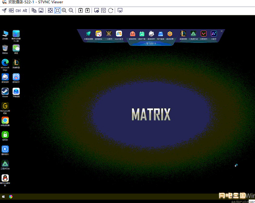Image resolution: width=255 pixels, height=203 pixels.
Task: Toggle the fit-to-window scaling icon
Action: pos(57,11)
